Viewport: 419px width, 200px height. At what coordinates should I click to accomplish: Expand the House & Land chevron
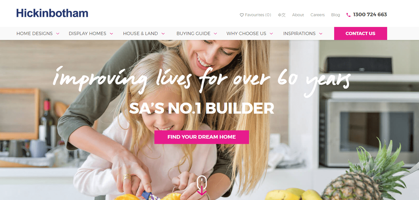tap(163, 33)
